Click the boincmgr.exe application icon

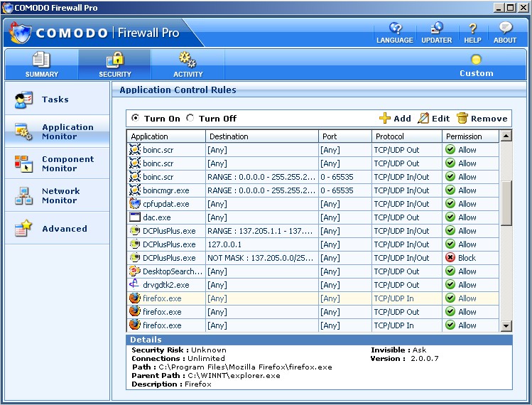point(135,190)
